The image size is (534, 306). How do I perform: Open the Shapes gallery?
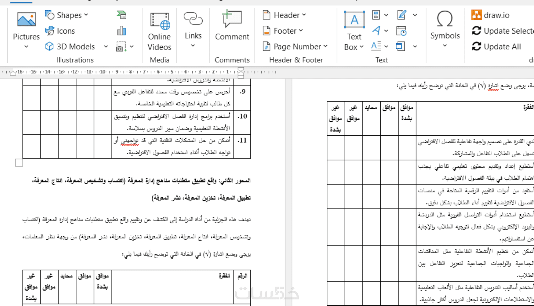tap(67, 15)
